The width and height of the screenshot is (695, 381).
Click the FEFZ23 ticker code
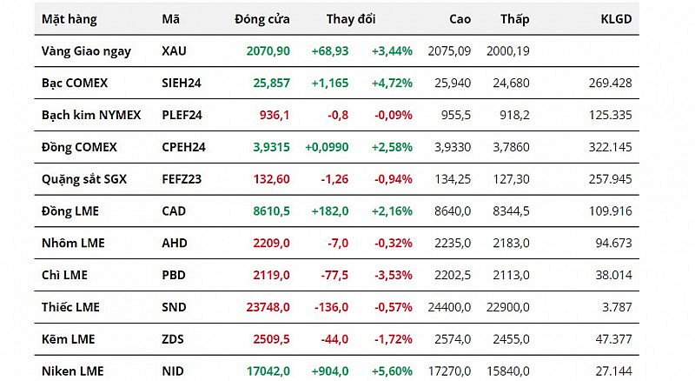pos(181,179)
